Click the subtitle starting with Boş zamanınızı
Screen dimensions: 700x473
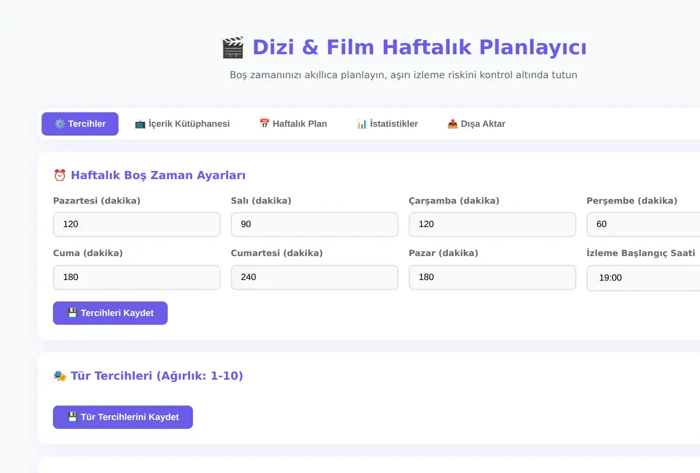pyautogui.click(x=404, y=75)
